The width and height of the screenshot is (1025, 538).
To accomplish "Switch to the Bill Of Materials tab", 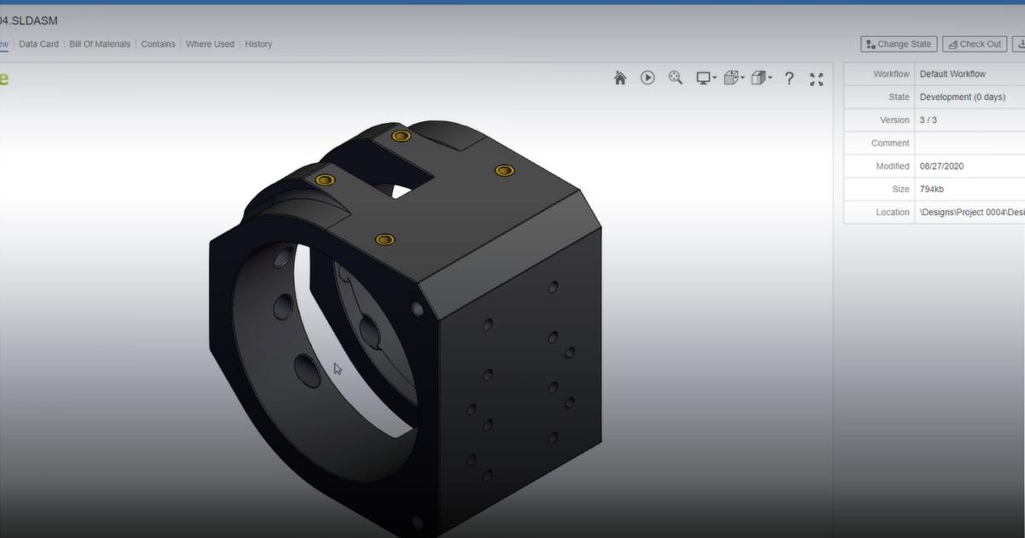I will pos(100,44).
